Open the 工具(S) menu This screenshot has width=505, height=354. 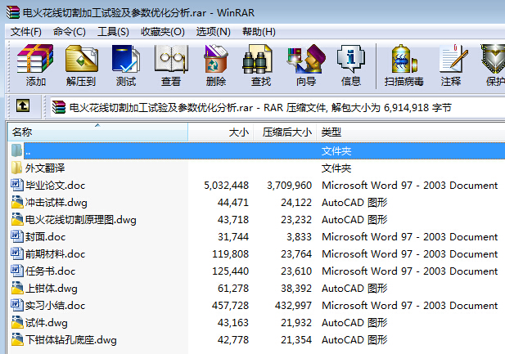tap(113, 32)
